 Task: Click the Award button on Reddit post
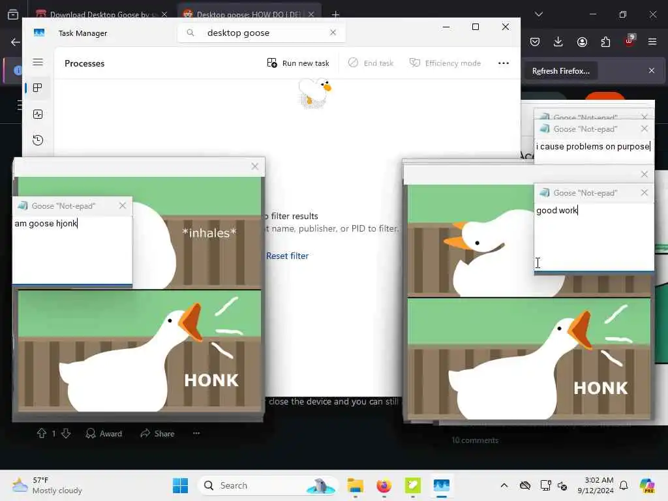[104, 433]
